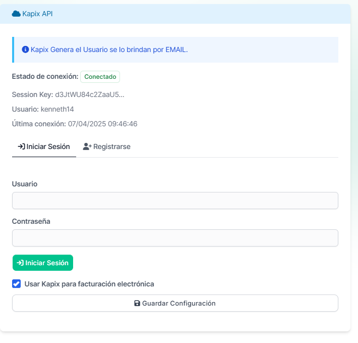Click the cloud icon beside Kapix API
This screenshot has width=358, height=343.
(x=16, y=14)
